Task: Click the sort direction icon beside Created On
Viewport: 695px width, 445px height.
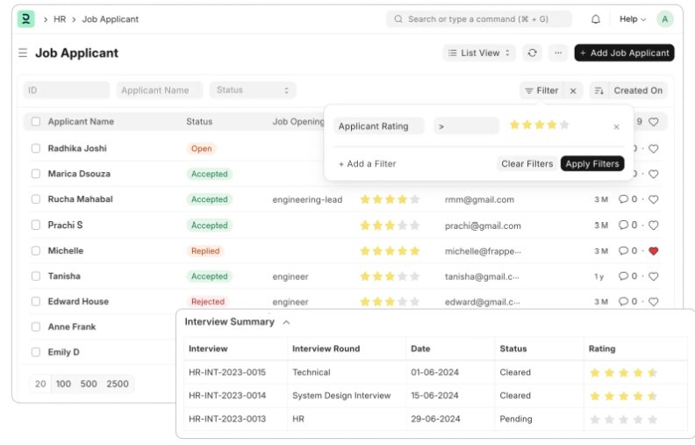Action: [598, 90]
